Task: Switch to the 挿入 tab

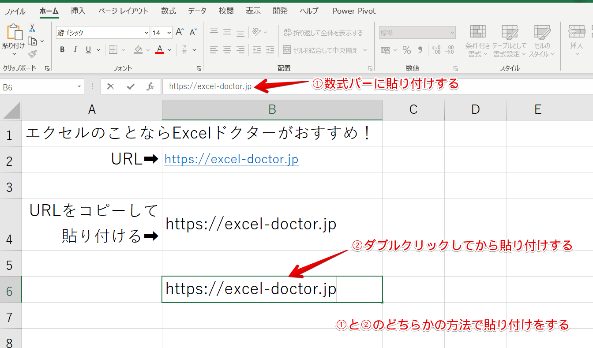Action: pyautogui.click(x=78, y=11)
